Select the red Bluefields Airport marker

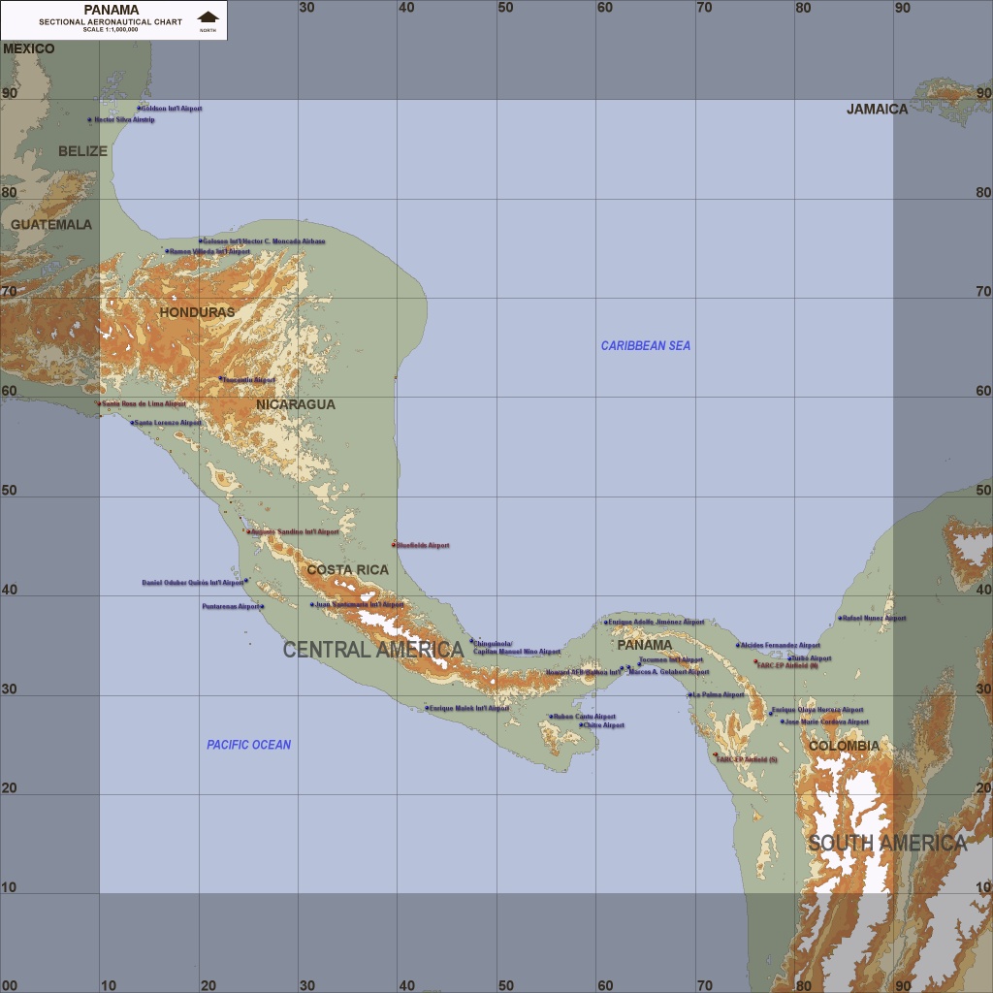click(x=394, y=545)
